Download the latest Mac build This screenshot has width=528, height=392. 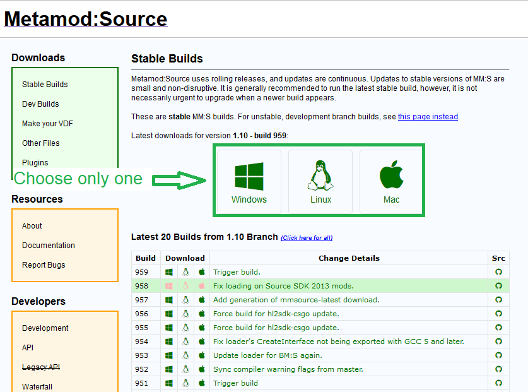click(391, 182)
